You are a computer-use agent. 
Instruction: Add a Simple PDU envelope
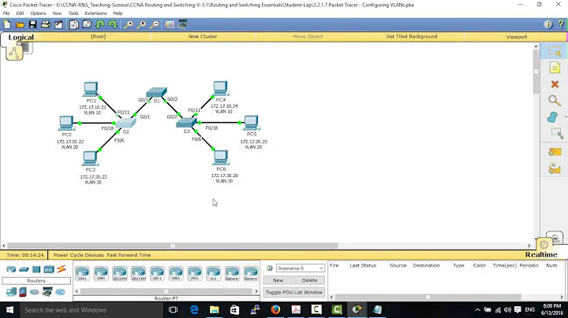555,152
